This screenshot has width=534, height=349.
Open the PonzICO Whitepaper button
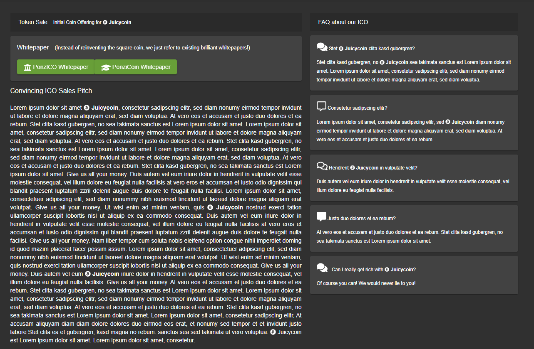(x=56, y=67)
